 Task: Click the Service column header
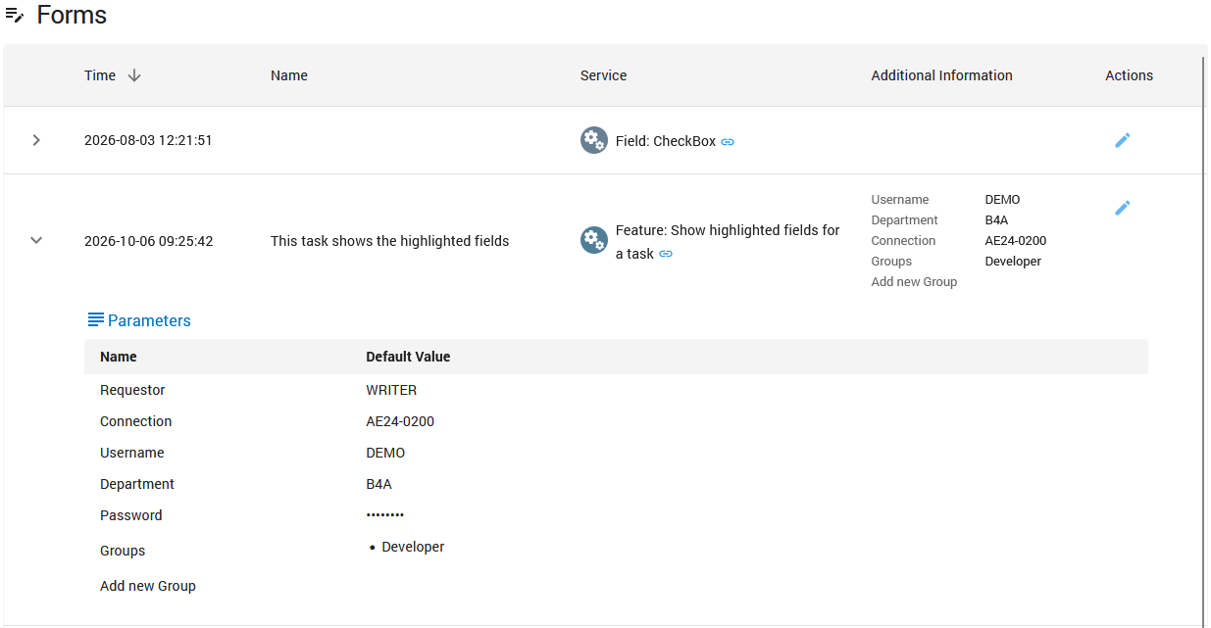tap(603, 75)
